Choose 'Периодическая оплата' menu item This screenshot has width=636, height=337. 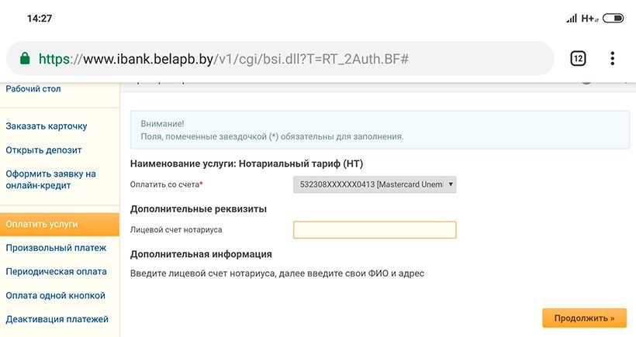point(54,272)
